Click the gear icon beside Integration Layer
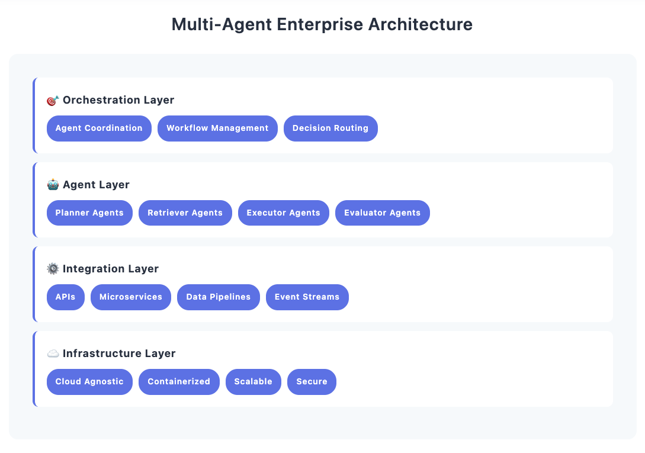 click(53, 268)
